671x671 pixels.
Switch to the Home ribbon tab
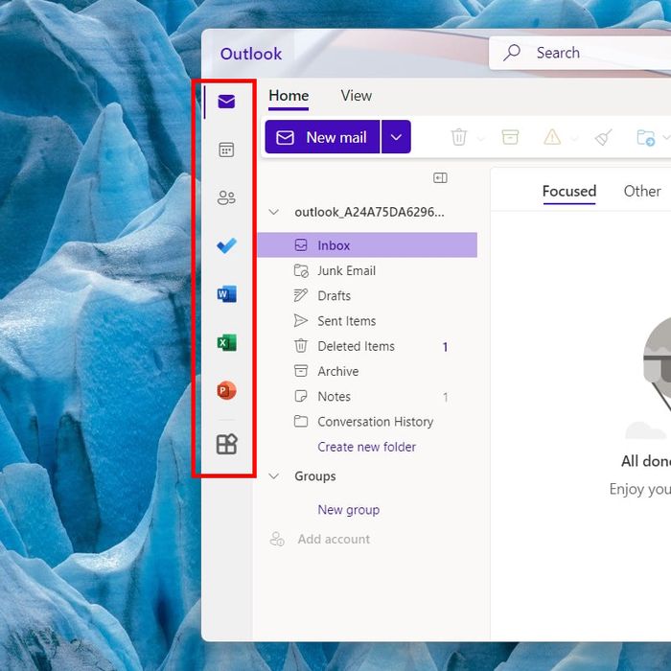pyautogui.click(x=289, y=96)
